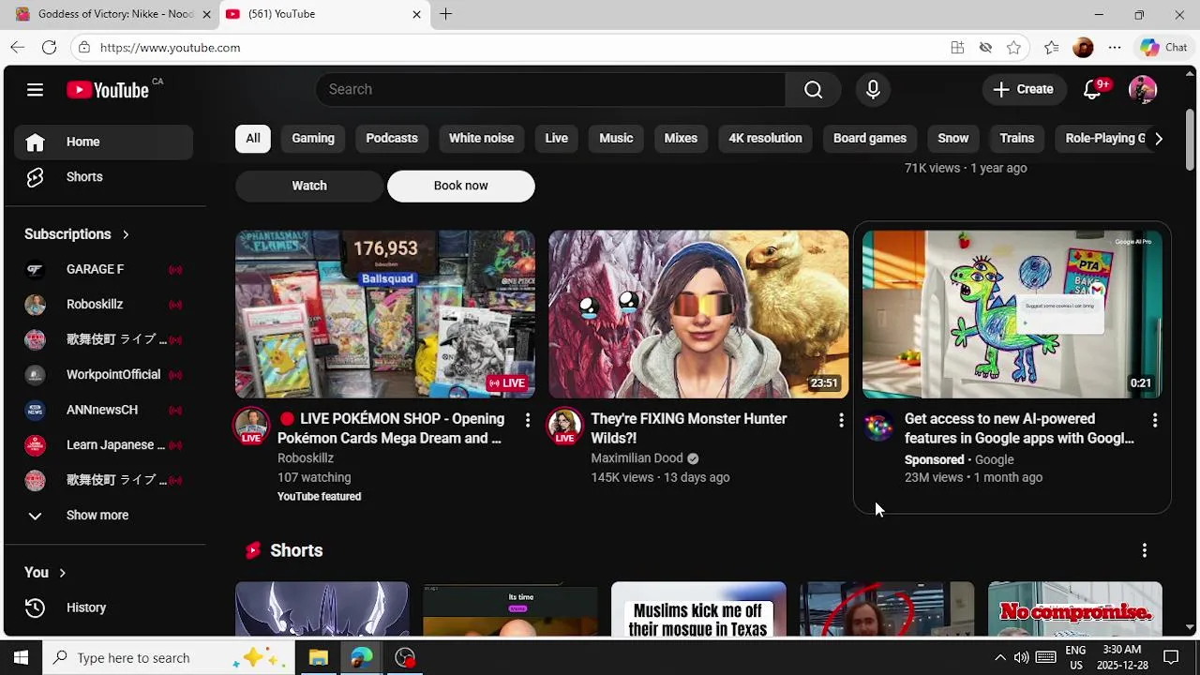Screen dimensions: 1200x675
Task: Click the search magnifier button
Action: 813,89
